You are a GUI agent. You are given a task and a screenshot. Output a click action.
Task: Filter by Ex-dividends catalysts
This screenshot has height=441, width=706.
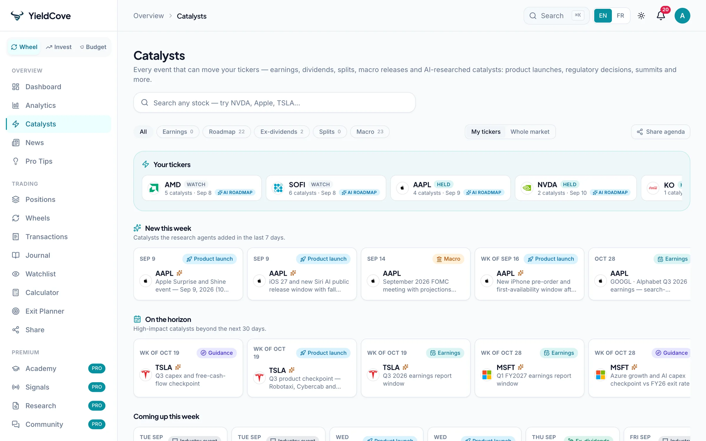[x=282, y=132]
